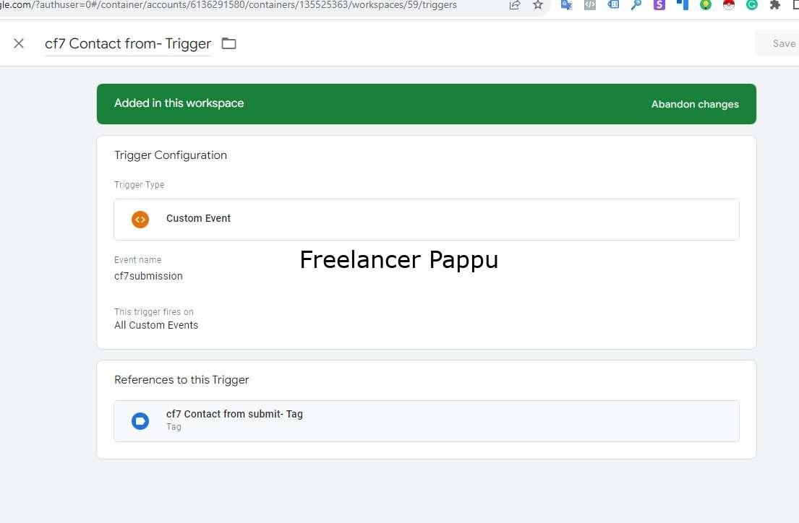Edit the trigger name 'cf7 Contact from- Trigger'

[x=128, y=44]
